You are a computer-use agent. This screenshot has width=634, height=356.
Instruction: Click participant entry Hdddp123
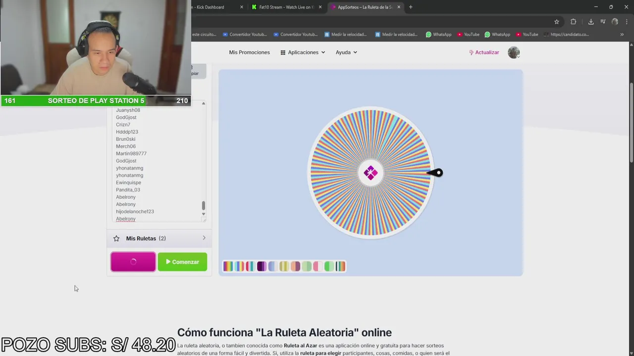127,132
